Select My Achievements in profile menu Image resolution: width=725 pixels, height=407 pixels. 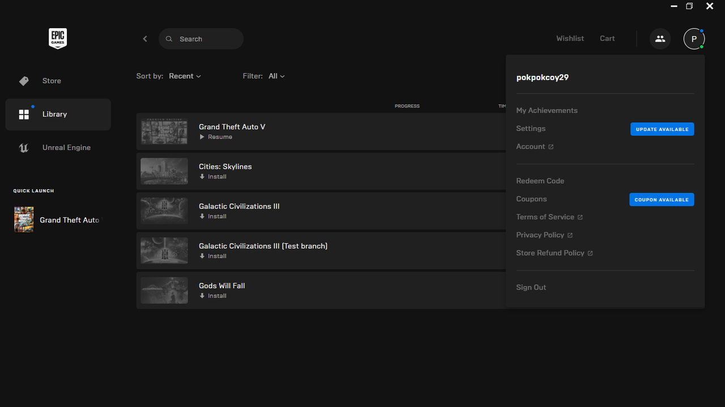(547, 111)
